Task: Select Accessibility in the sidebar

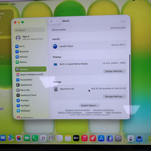Action: [24, 80]
